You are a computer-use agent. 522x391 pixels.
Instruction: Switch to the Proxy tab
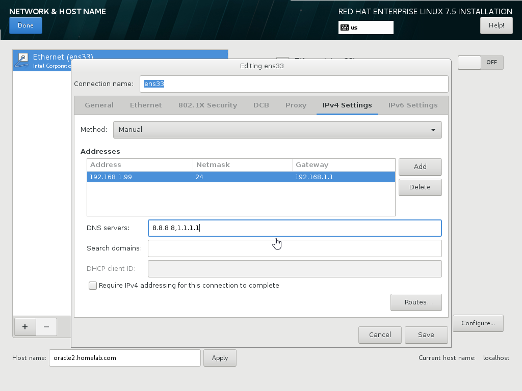296,105
